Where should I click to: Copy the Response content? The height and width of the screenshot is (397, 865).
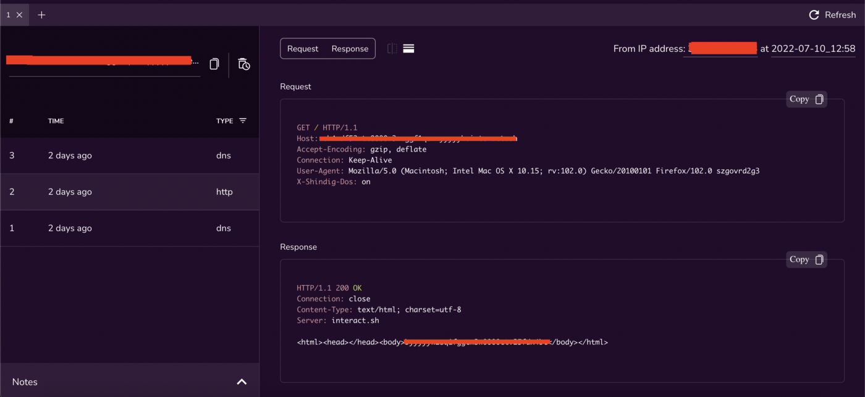point(806,260)
